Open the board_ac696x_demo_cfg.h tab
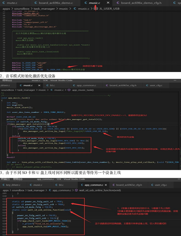 click(141, 3)
